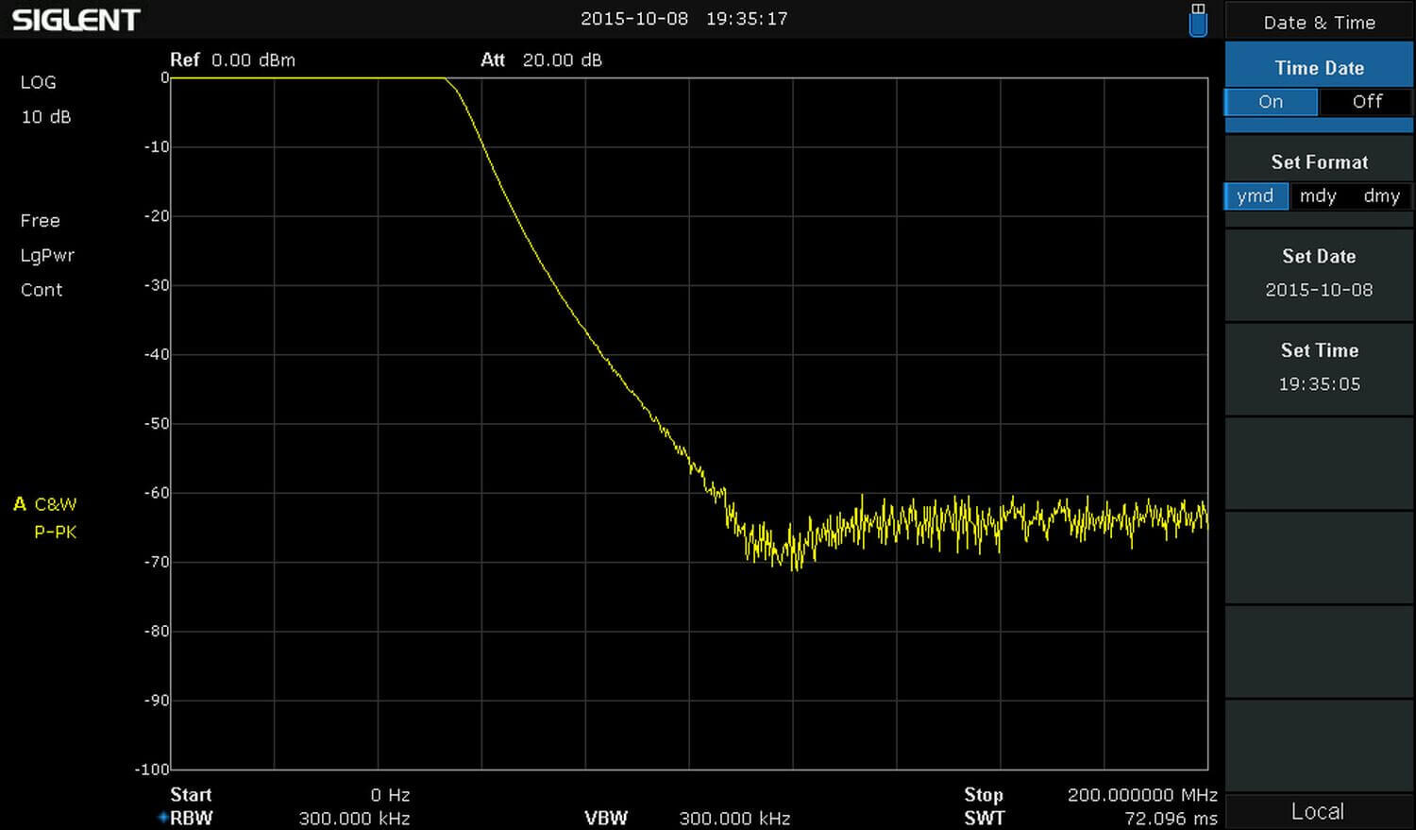Open Set Time menu entry
This screenshot has height=830, width=1416.
coord(1319,368)
